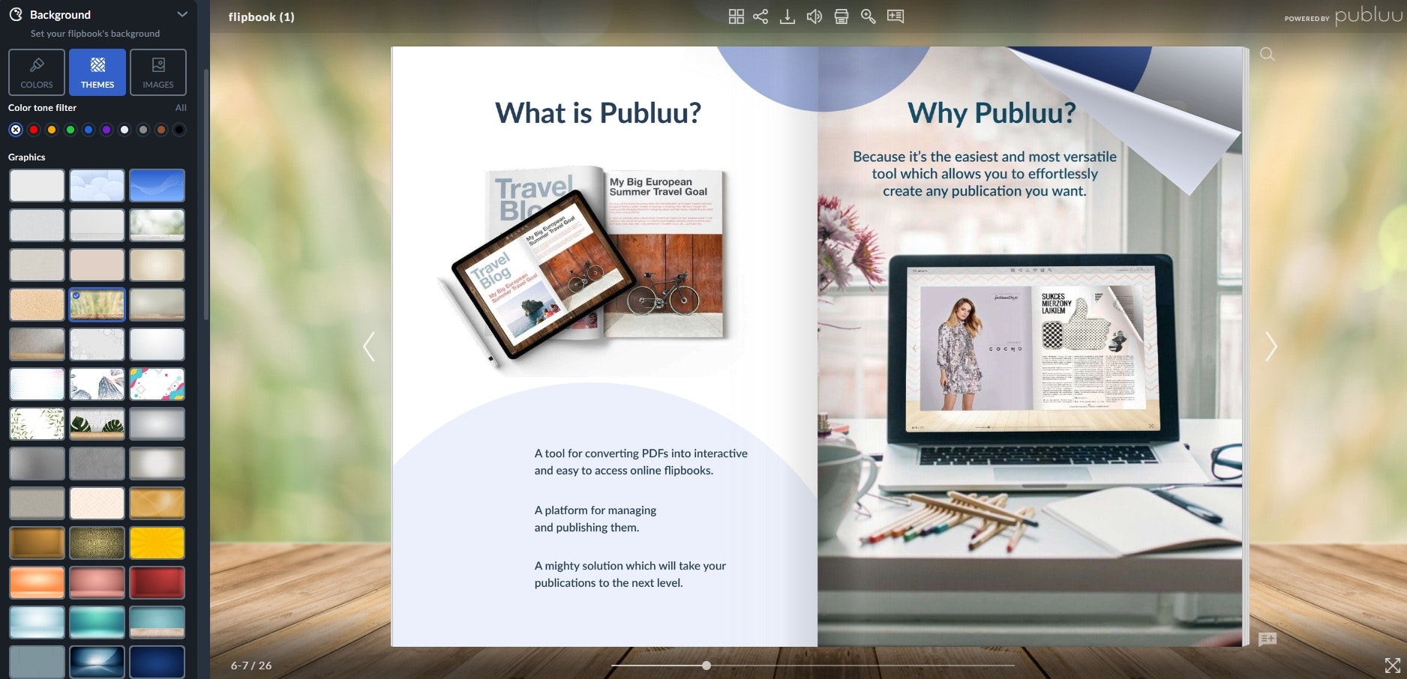
Task: Select the bright yellow sunburst background
Action: coord(157,543)
